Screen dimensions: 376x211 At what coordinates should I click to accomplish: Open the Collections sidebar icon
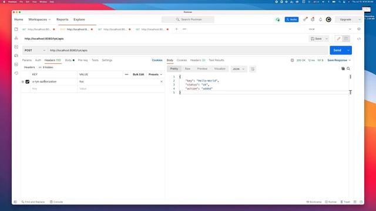(16, 29)
